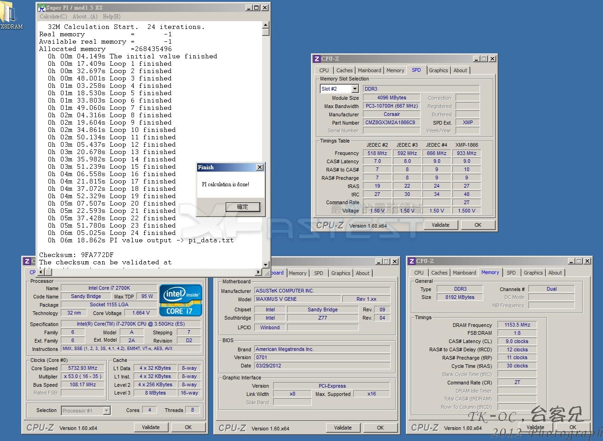The width and height of the screenshot is (603, 441).
Task: Select the CAS# Latency 9.0 clocks value
Action: pyautogui.click(x=517, y=341)
